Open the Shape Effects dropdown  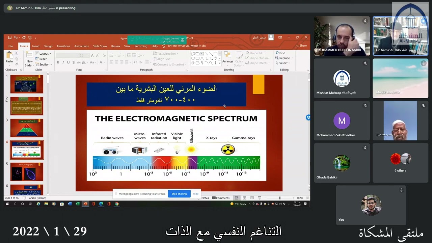coord(258,63)
